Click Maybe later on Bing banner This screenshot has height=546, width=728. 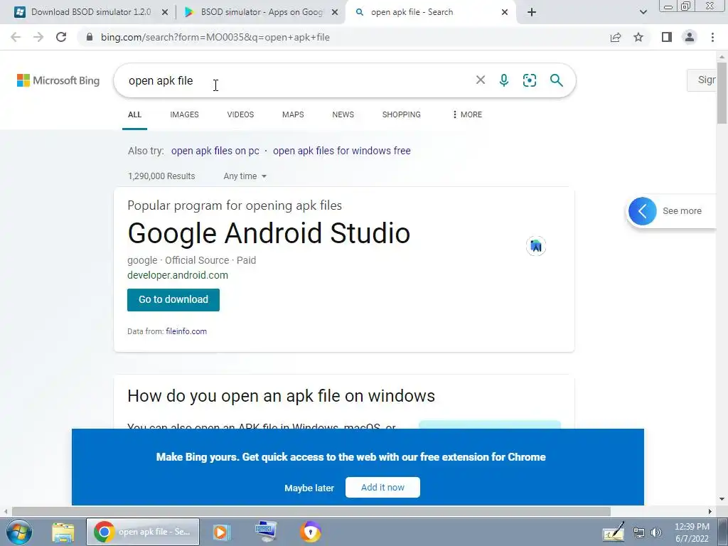(309, 488)
